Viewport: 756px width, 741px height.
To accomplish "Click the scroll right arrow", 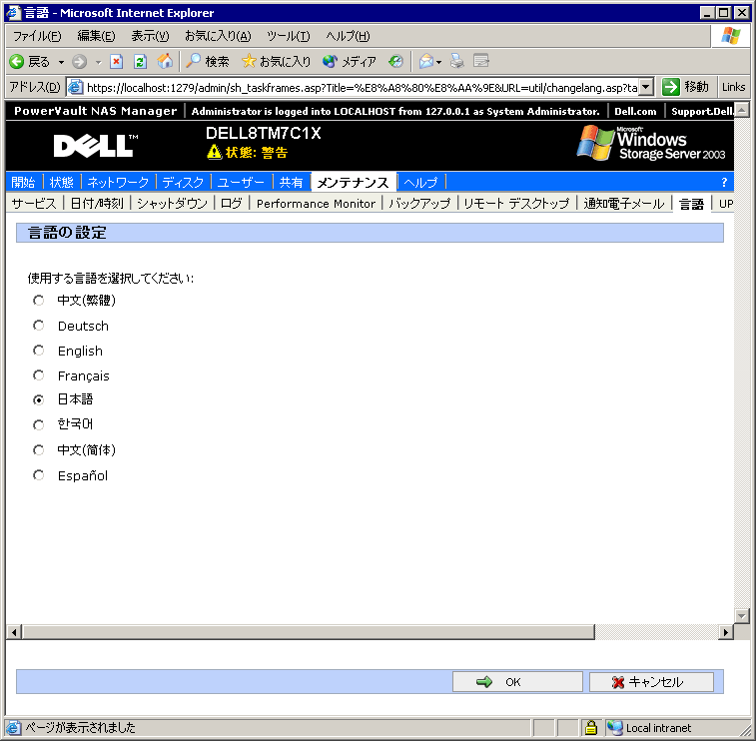I will 726,631.
